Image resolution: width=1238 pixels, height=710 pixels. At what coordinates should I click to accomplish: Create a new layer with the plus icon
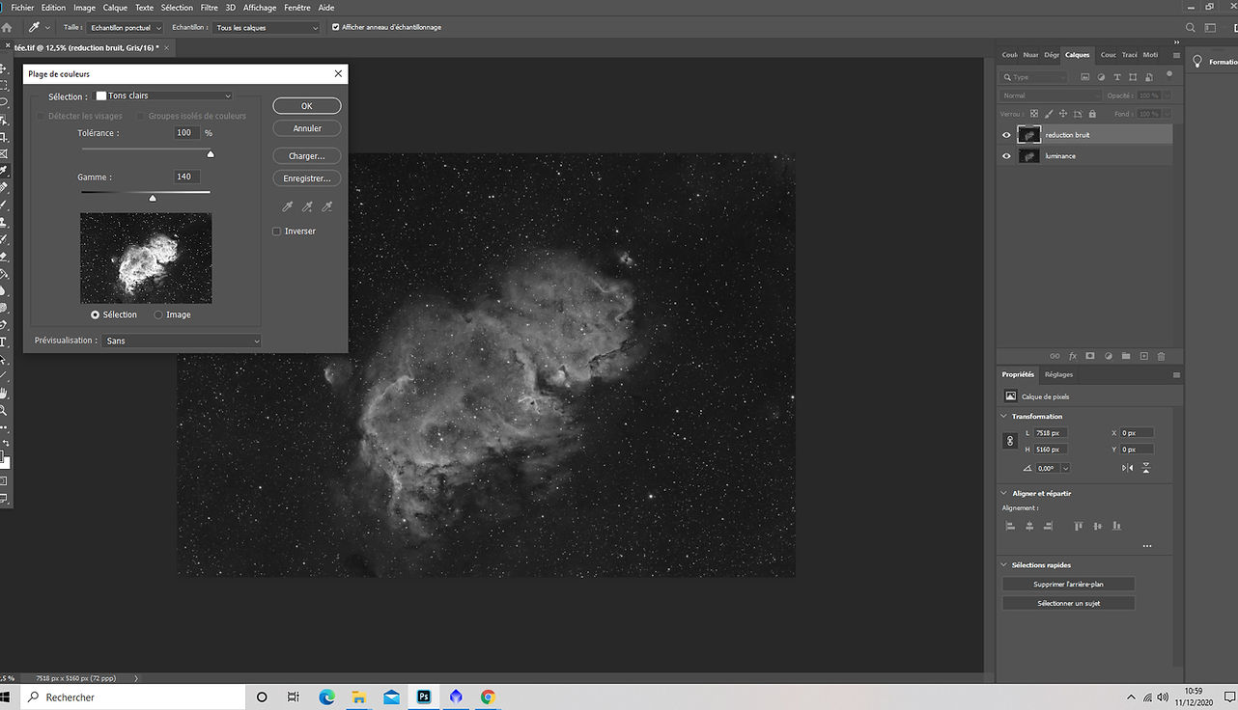coord(1143,356)
